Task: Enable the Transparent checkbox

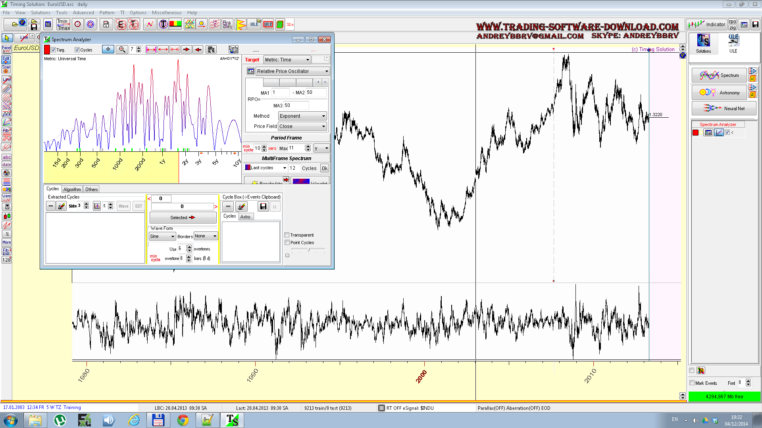Action: tap(287, 235)
